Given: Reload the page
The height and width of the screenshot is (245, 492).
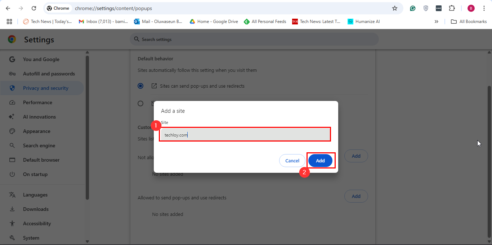Looking at the screenshot, I should tap(34, 8).
